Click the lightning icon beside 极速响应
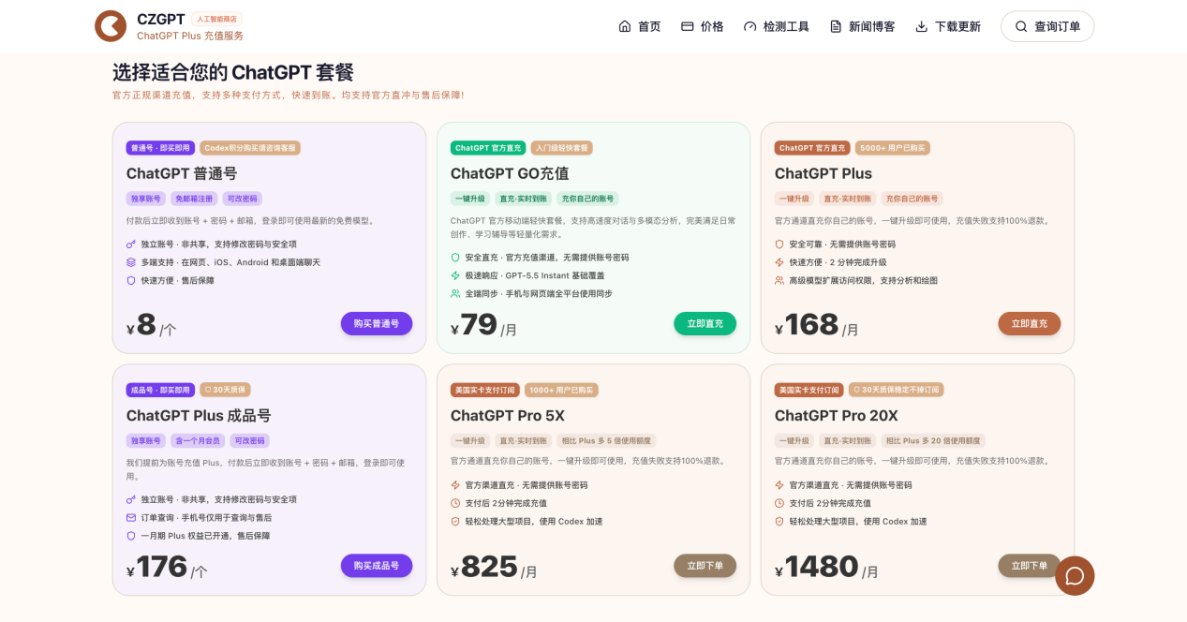 (x=455, y=275)
